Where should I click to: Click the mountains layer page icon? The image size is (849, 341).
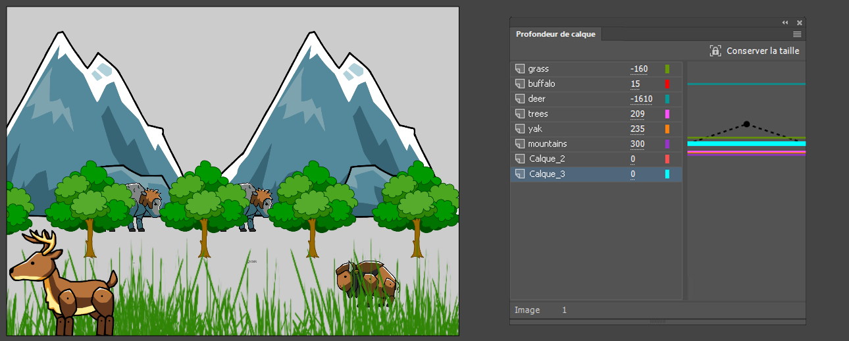pos(520,144)
